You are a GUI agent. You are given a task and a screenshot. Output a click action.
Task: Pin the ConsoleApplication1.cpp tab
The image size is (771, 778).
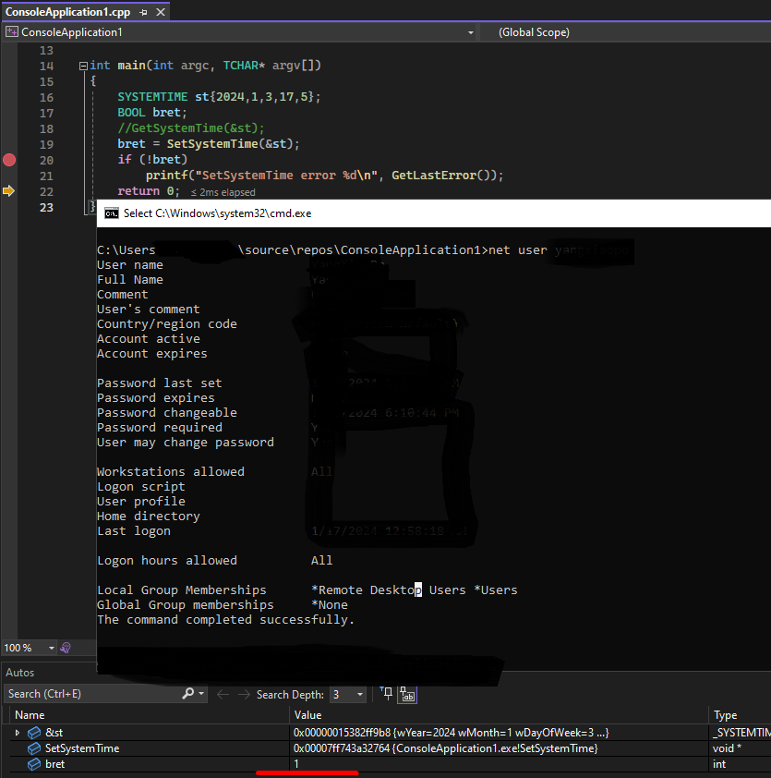click(x=144, y=12)
